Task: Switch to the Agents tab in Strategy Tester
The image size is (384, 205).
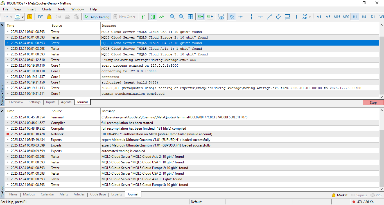Action: click(x=66, y=102)
